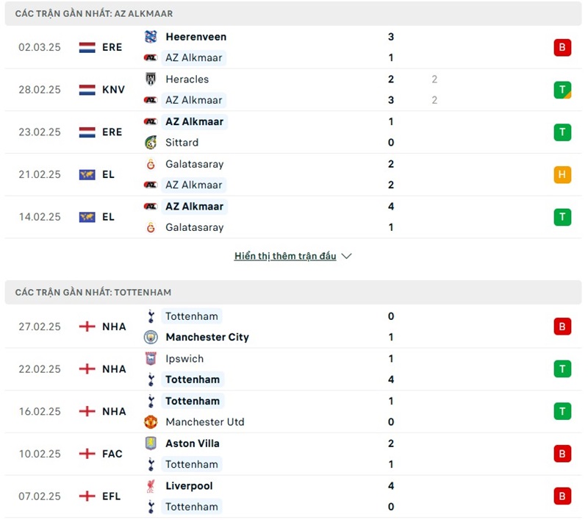Select the Manchester City team name
Image resolution: width=588 pixels, height=520 pixels.
(x=207, y=338)
